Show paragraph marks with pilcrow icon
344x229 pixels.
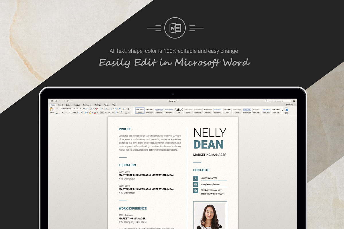coord(128,109)
